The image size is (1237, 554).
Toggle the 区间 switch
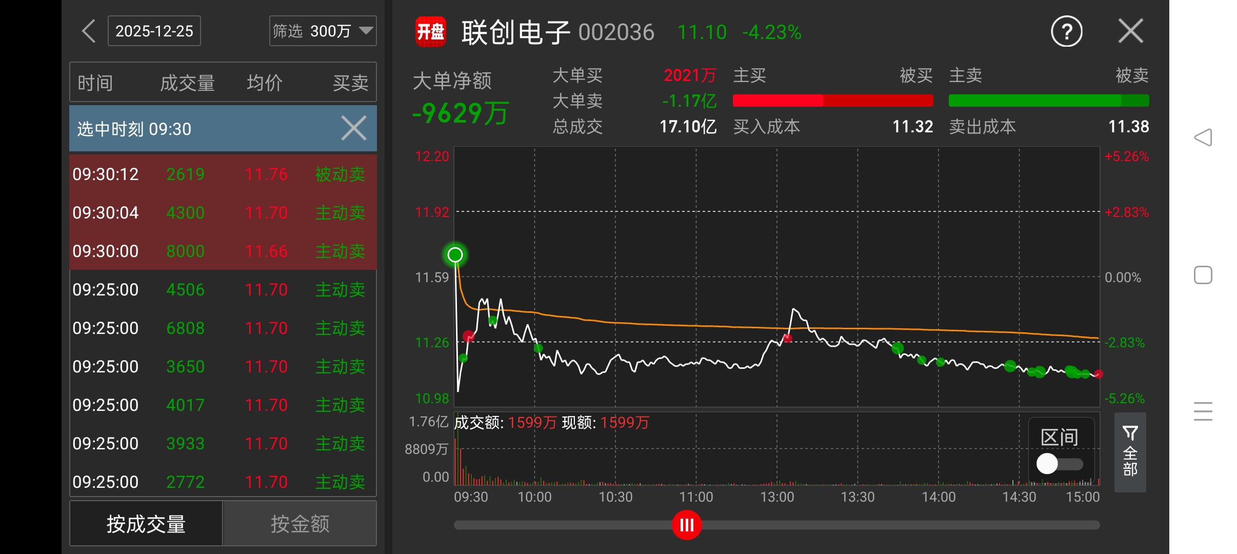tap(1059, 464)
